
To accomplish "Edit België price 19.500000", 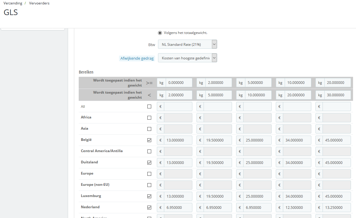I will point(218,140).
